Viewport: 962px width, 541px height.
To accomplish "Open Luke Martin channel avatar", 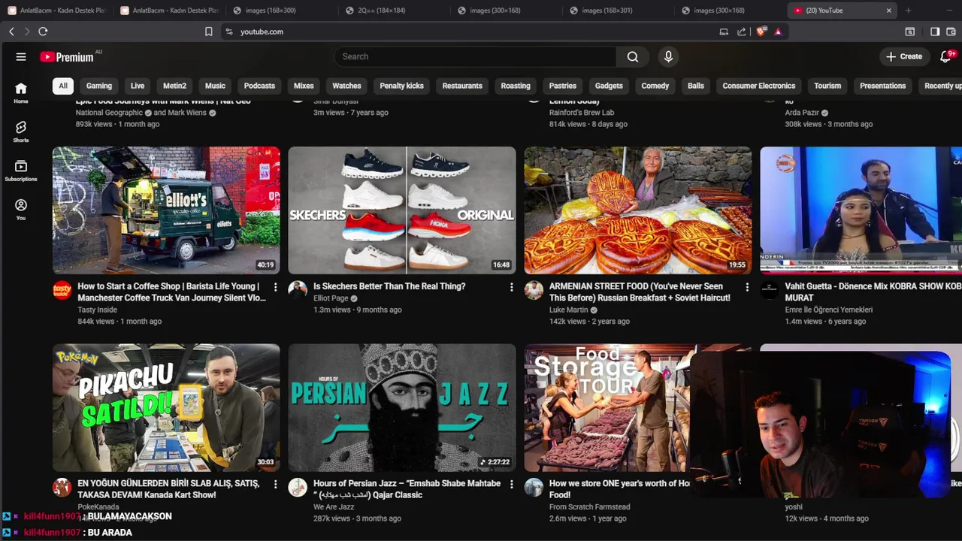I will click(x=534, y=290).
